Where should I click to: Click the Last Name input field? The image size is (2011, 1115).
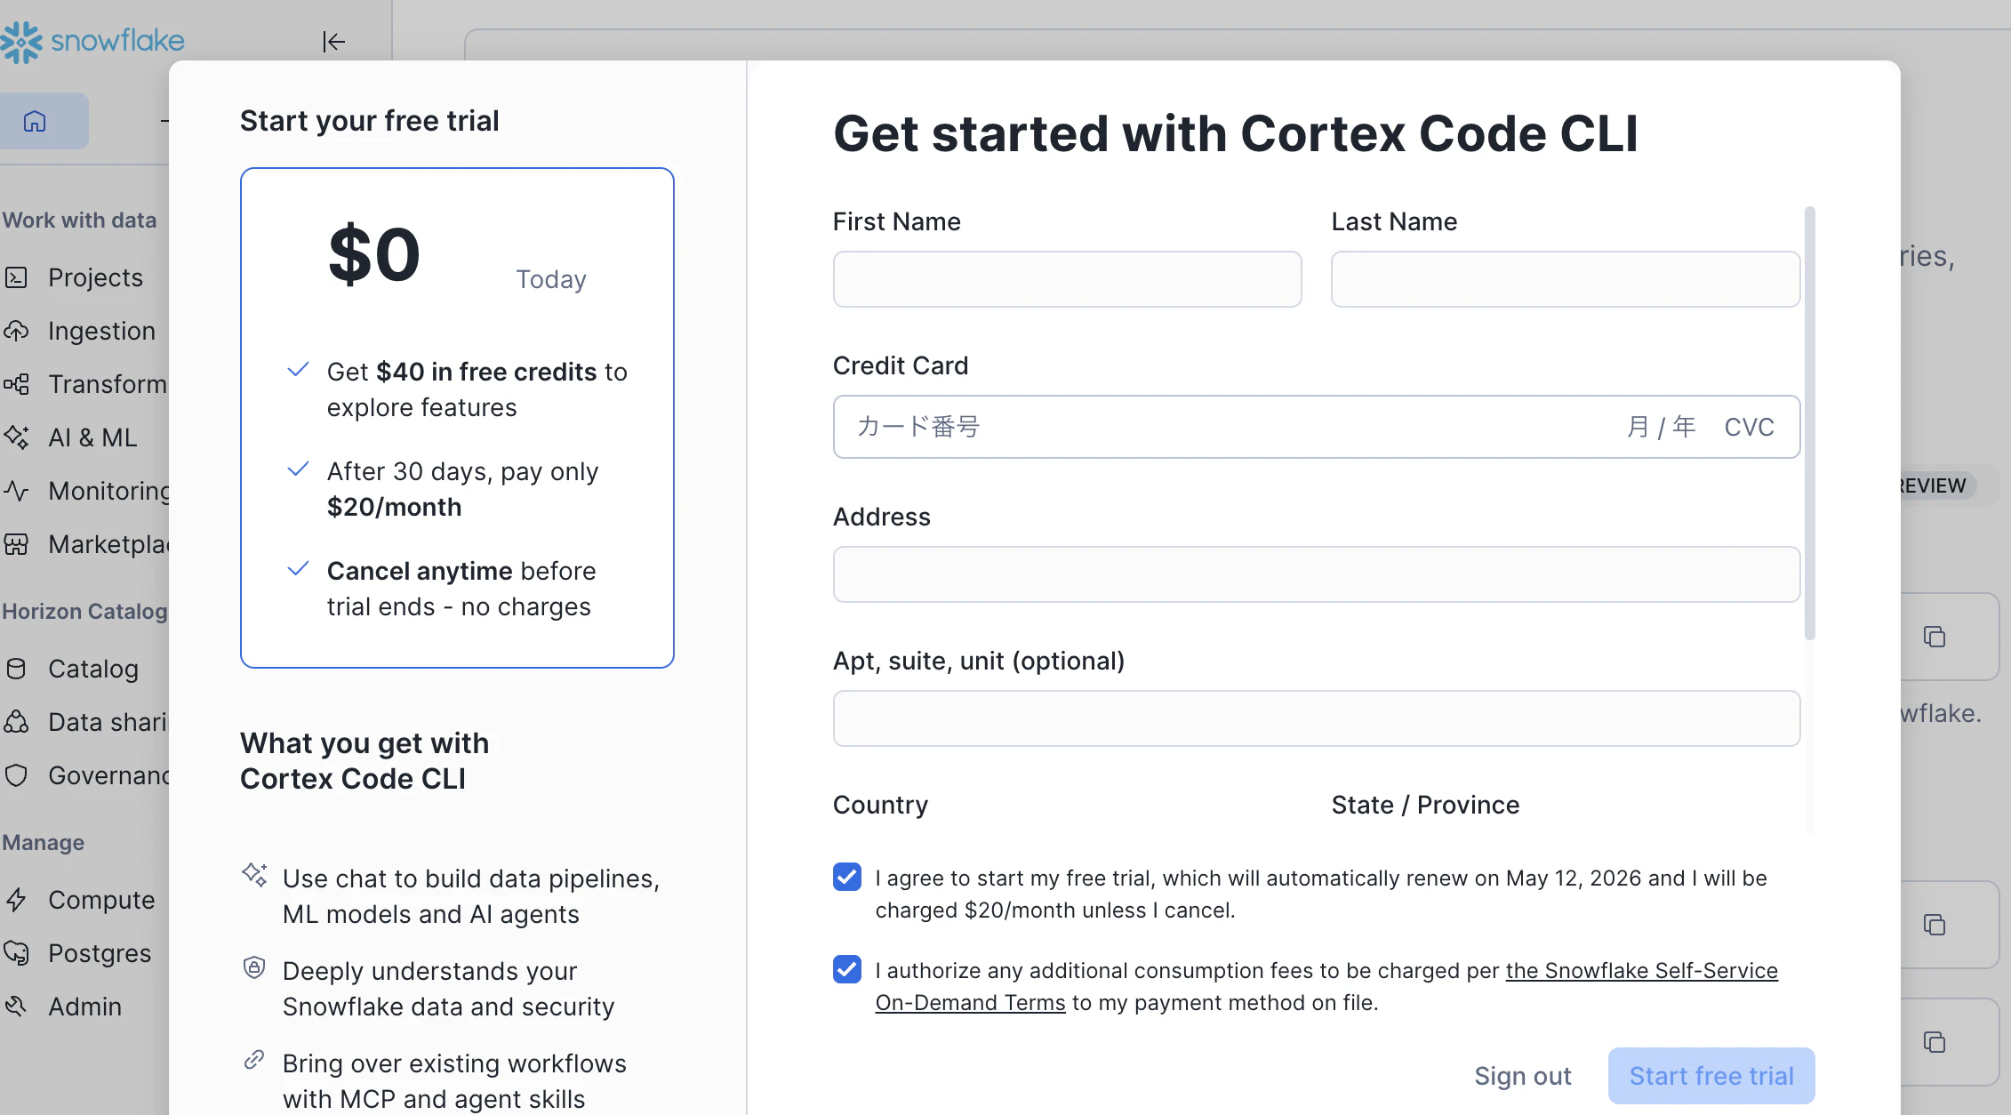coord(1566,279)
